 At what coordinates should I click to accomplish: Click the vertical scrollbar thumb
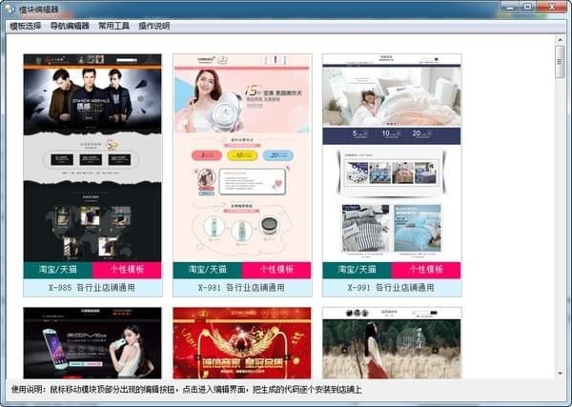pos(561,62)
